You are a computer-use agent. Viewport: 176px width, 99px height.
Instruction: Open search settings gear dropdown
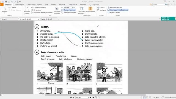tap(169, 4)
